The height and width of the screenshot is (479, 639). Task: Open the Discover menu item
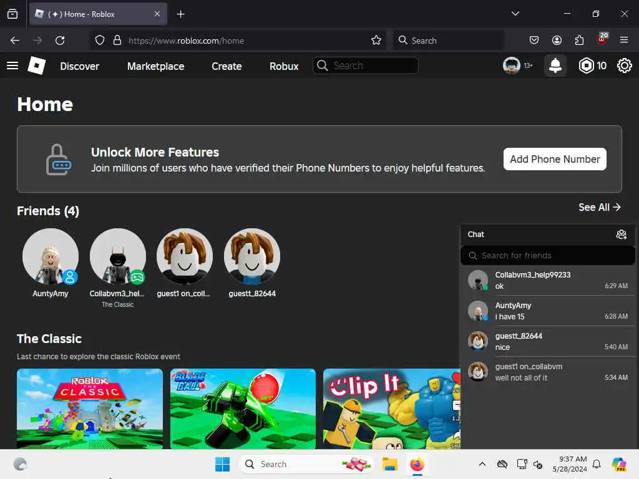79,66
